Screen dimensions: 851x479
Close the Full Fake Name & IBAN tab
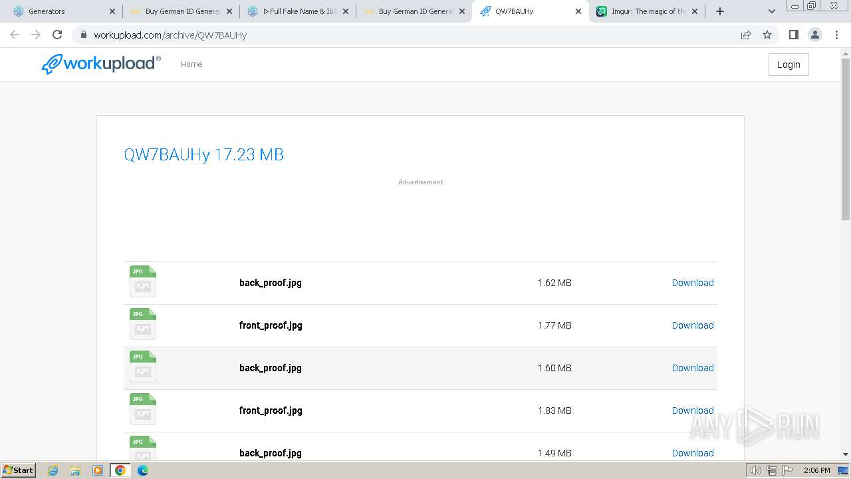point(346,11)
